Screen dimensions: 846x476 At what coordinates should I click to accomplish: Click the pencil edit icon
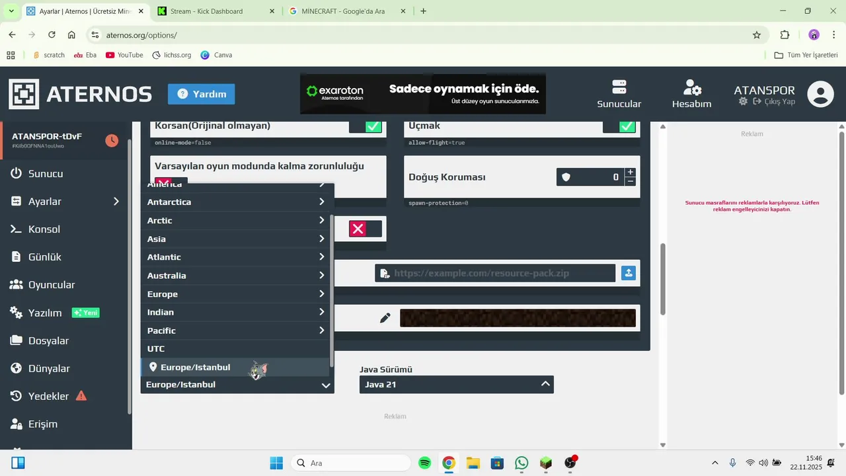pos(385,318)
